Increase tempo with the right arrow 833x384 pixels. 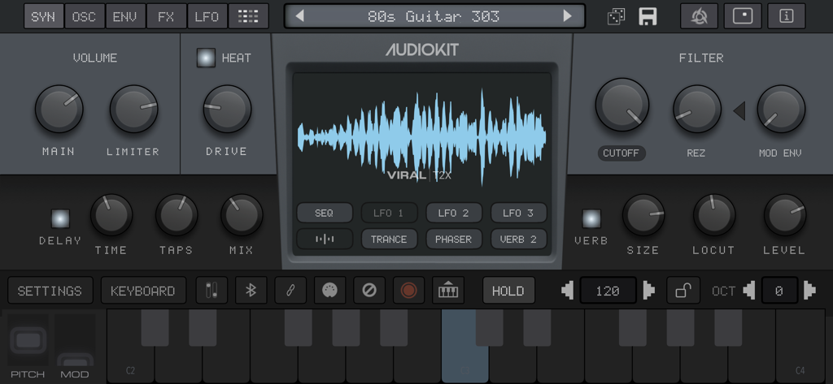point(648,291)
